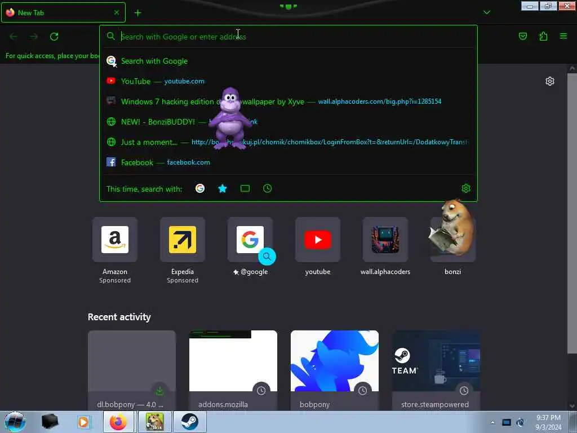The height and width of the screenshot is (433, 577).
Task: Switch to Firefox in the taskbar
Action: pyautogui.click(x=118, y=422)
